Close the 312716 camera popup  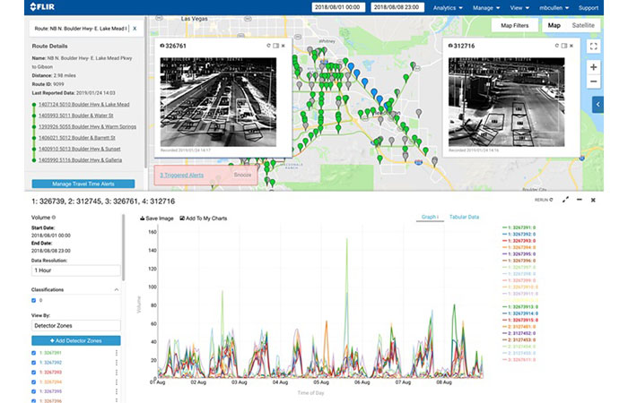[x=571, y=46]
